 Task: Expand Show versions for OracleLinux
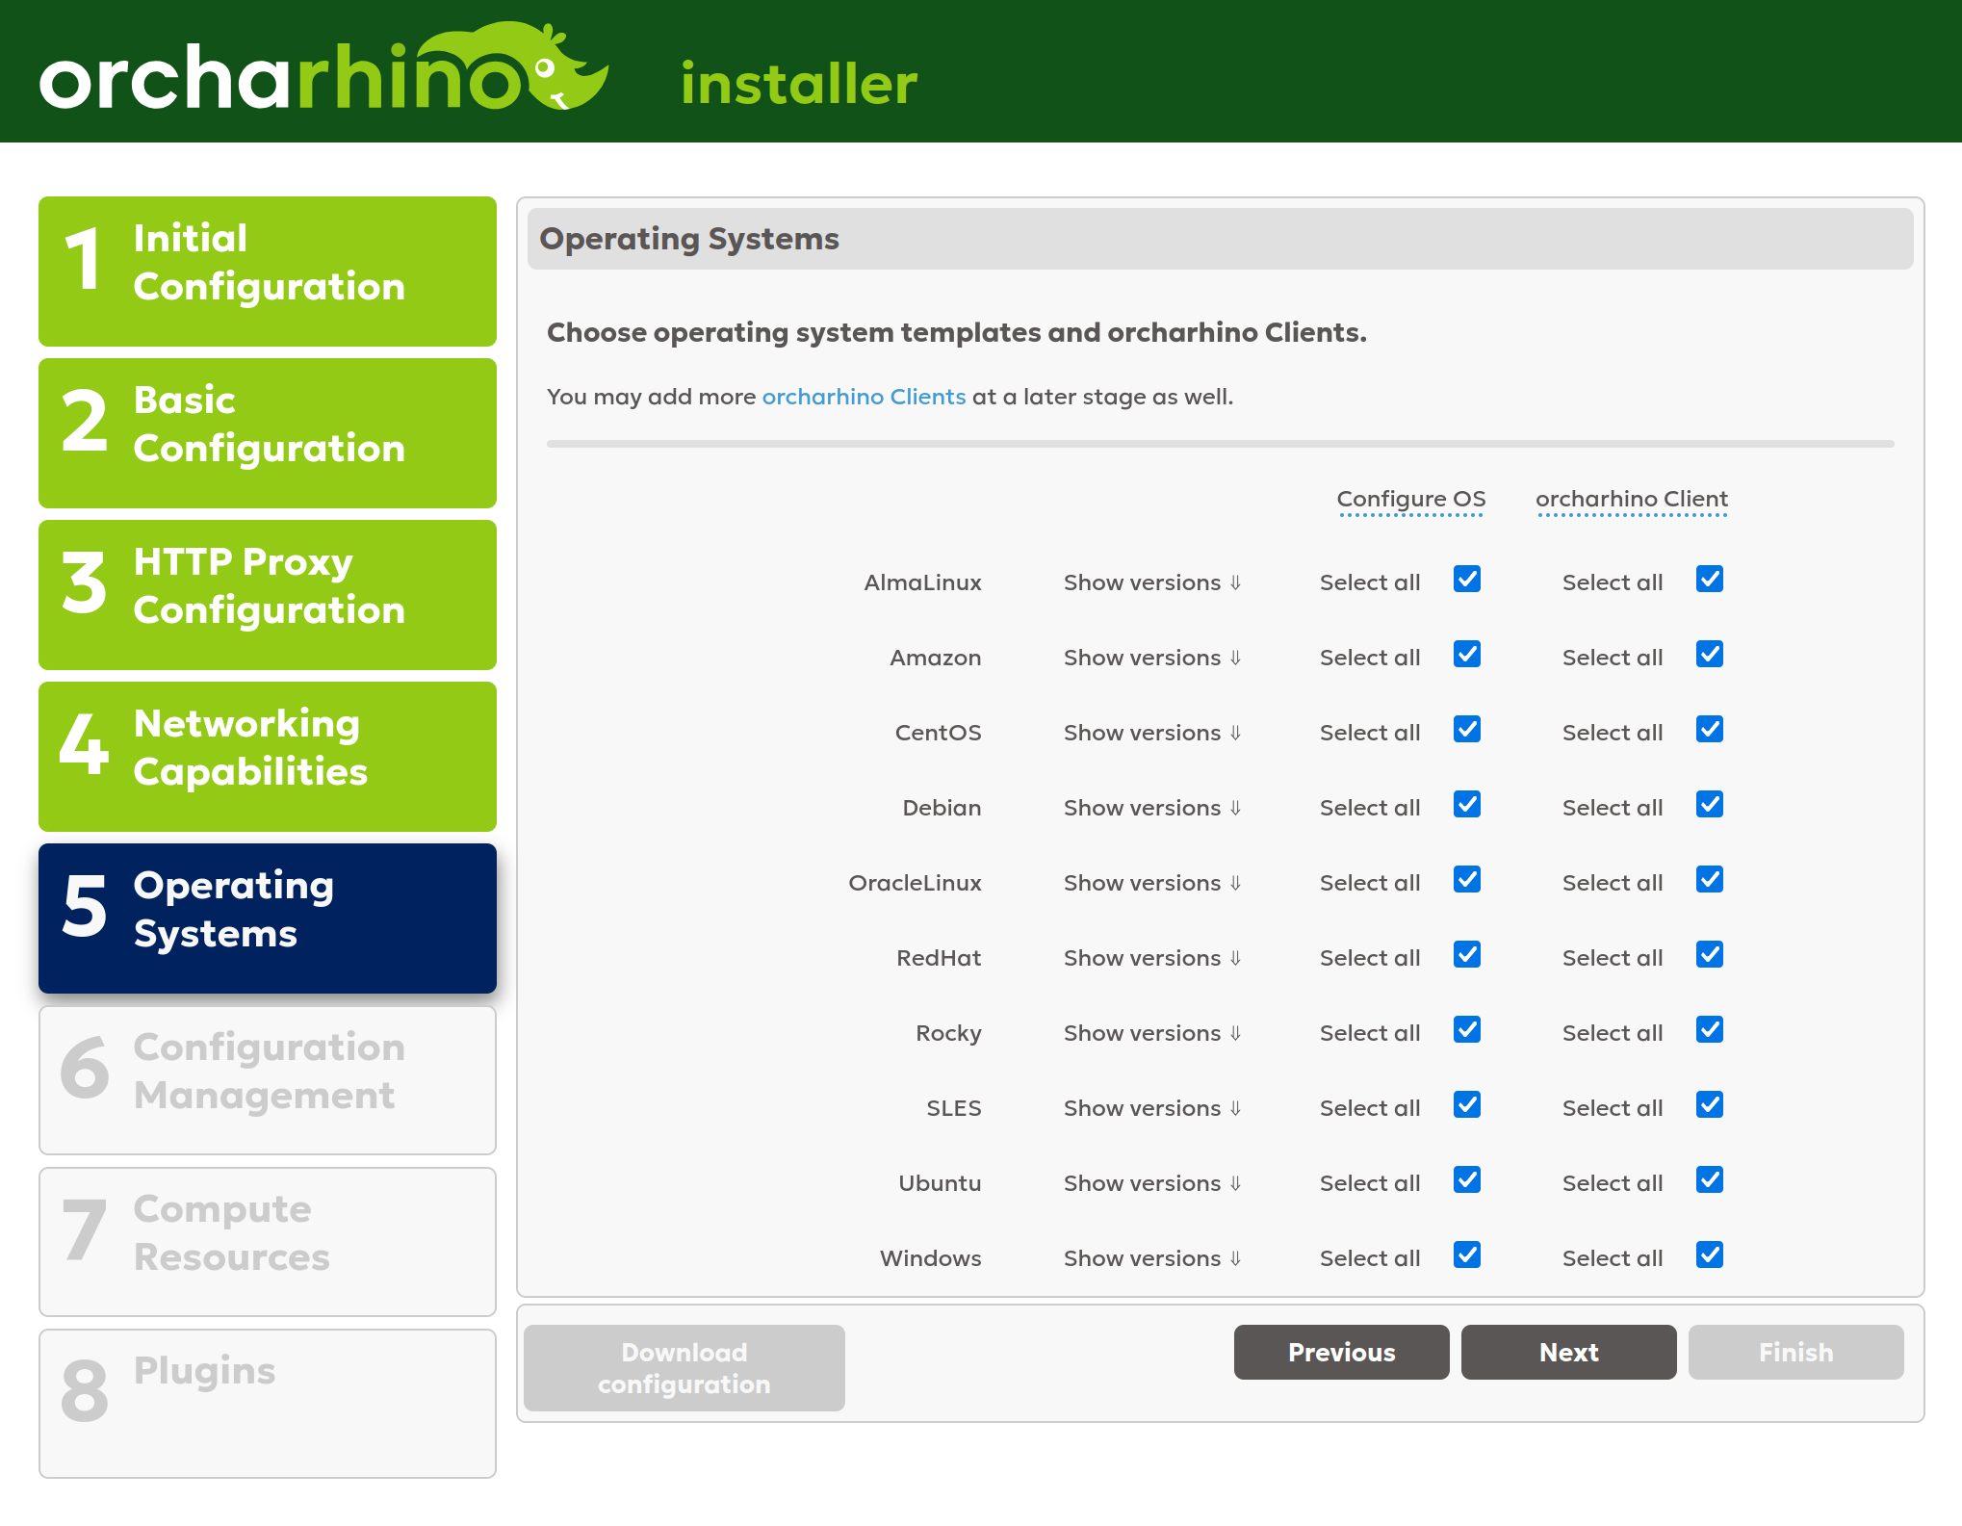(1152, 882)
